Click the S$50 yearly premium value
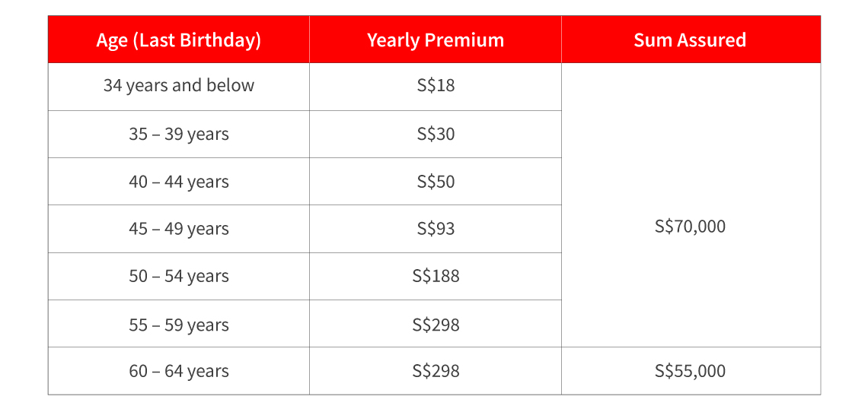 436,182
